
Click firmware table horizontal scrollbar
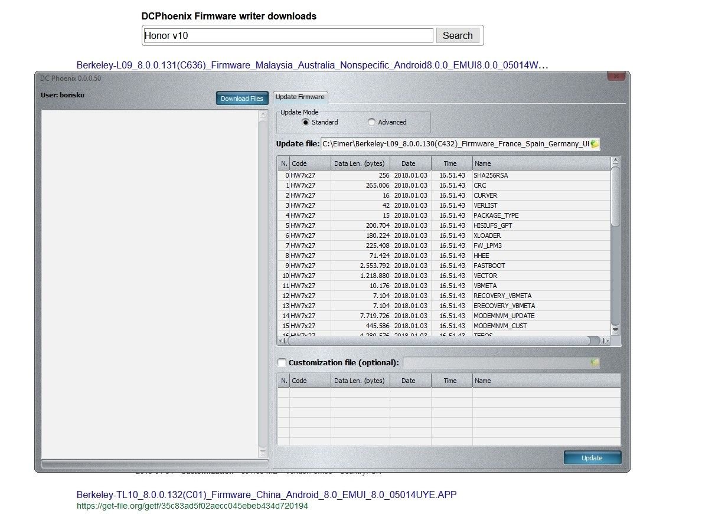(x=439, y=341)
